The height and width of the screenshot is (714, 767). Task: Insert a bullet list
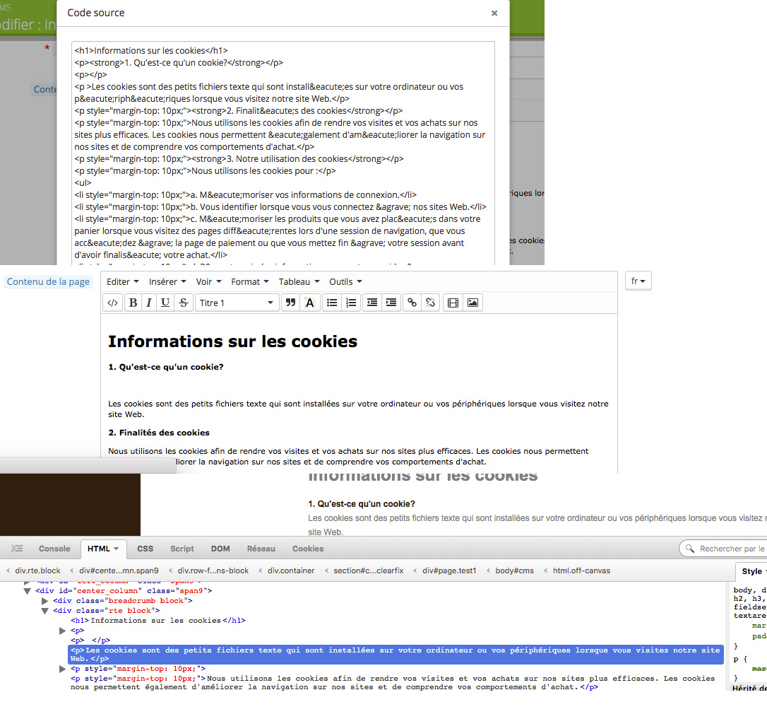tap(332, 303)
